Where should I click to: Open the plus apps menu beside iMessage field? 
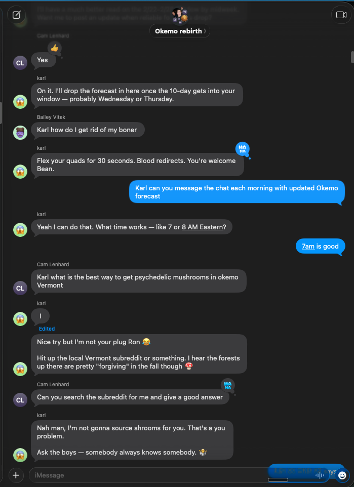click(x=16, y=475)
